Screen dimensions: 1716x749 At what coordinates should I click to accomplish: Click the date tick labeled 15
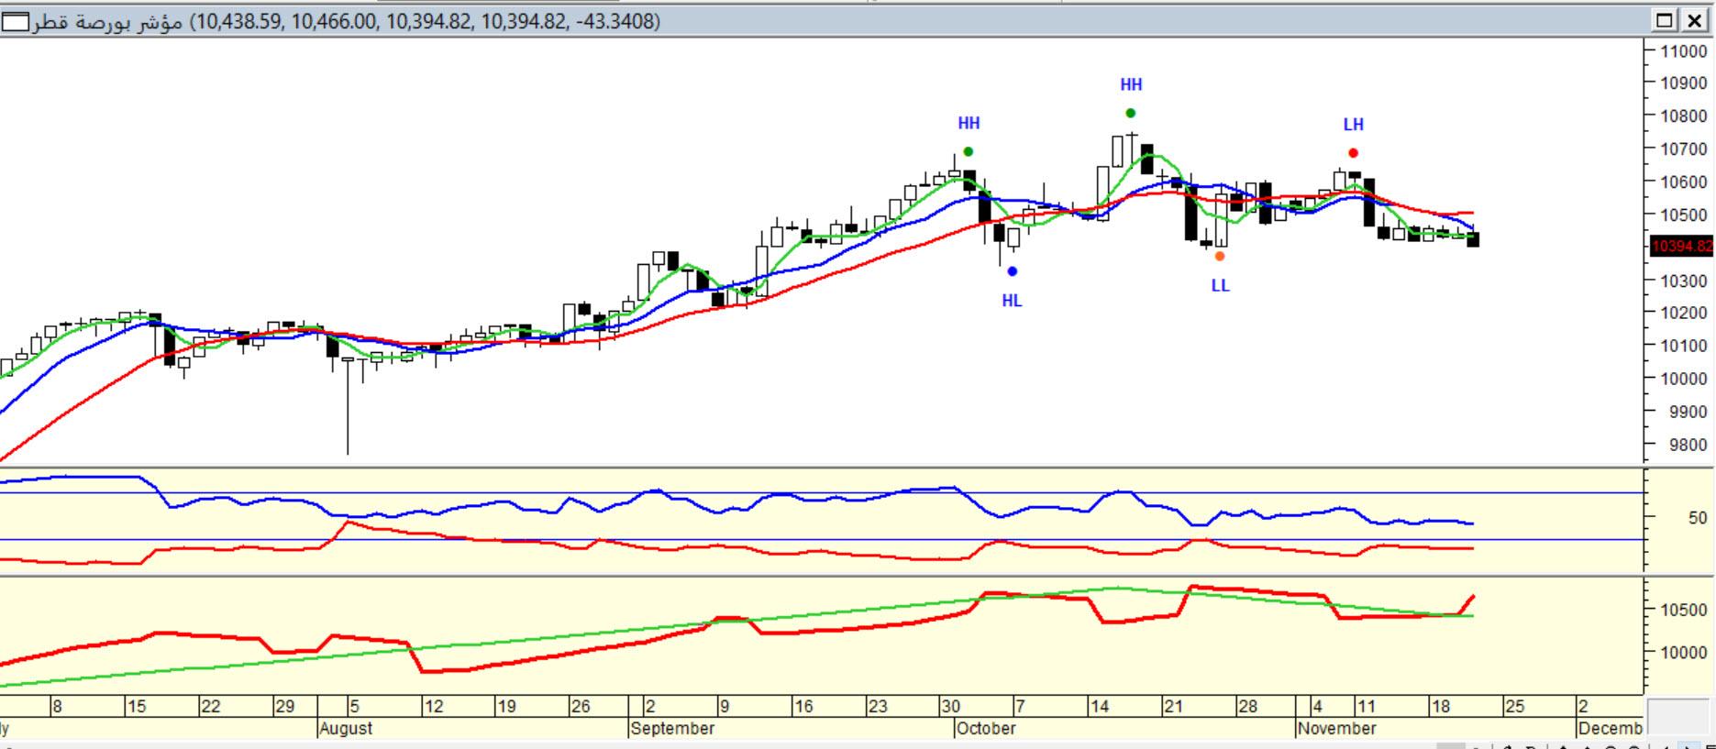click(137, 707)
